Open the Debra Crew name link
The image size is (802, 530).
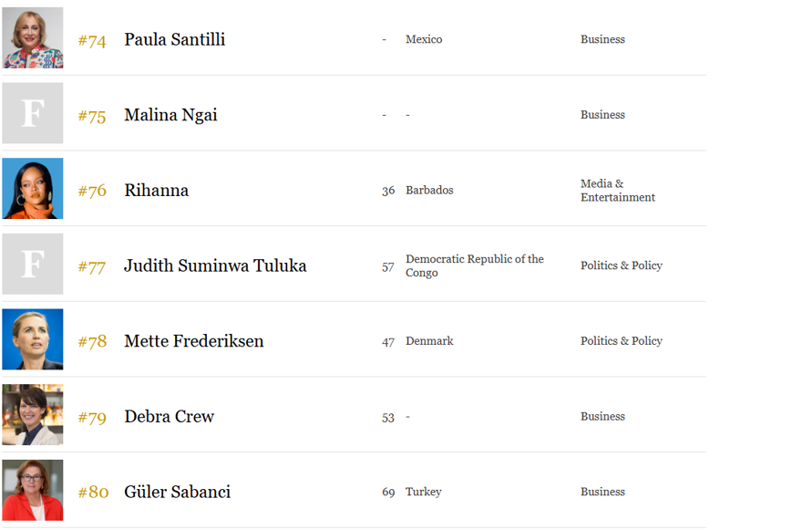tap(169, 417)
